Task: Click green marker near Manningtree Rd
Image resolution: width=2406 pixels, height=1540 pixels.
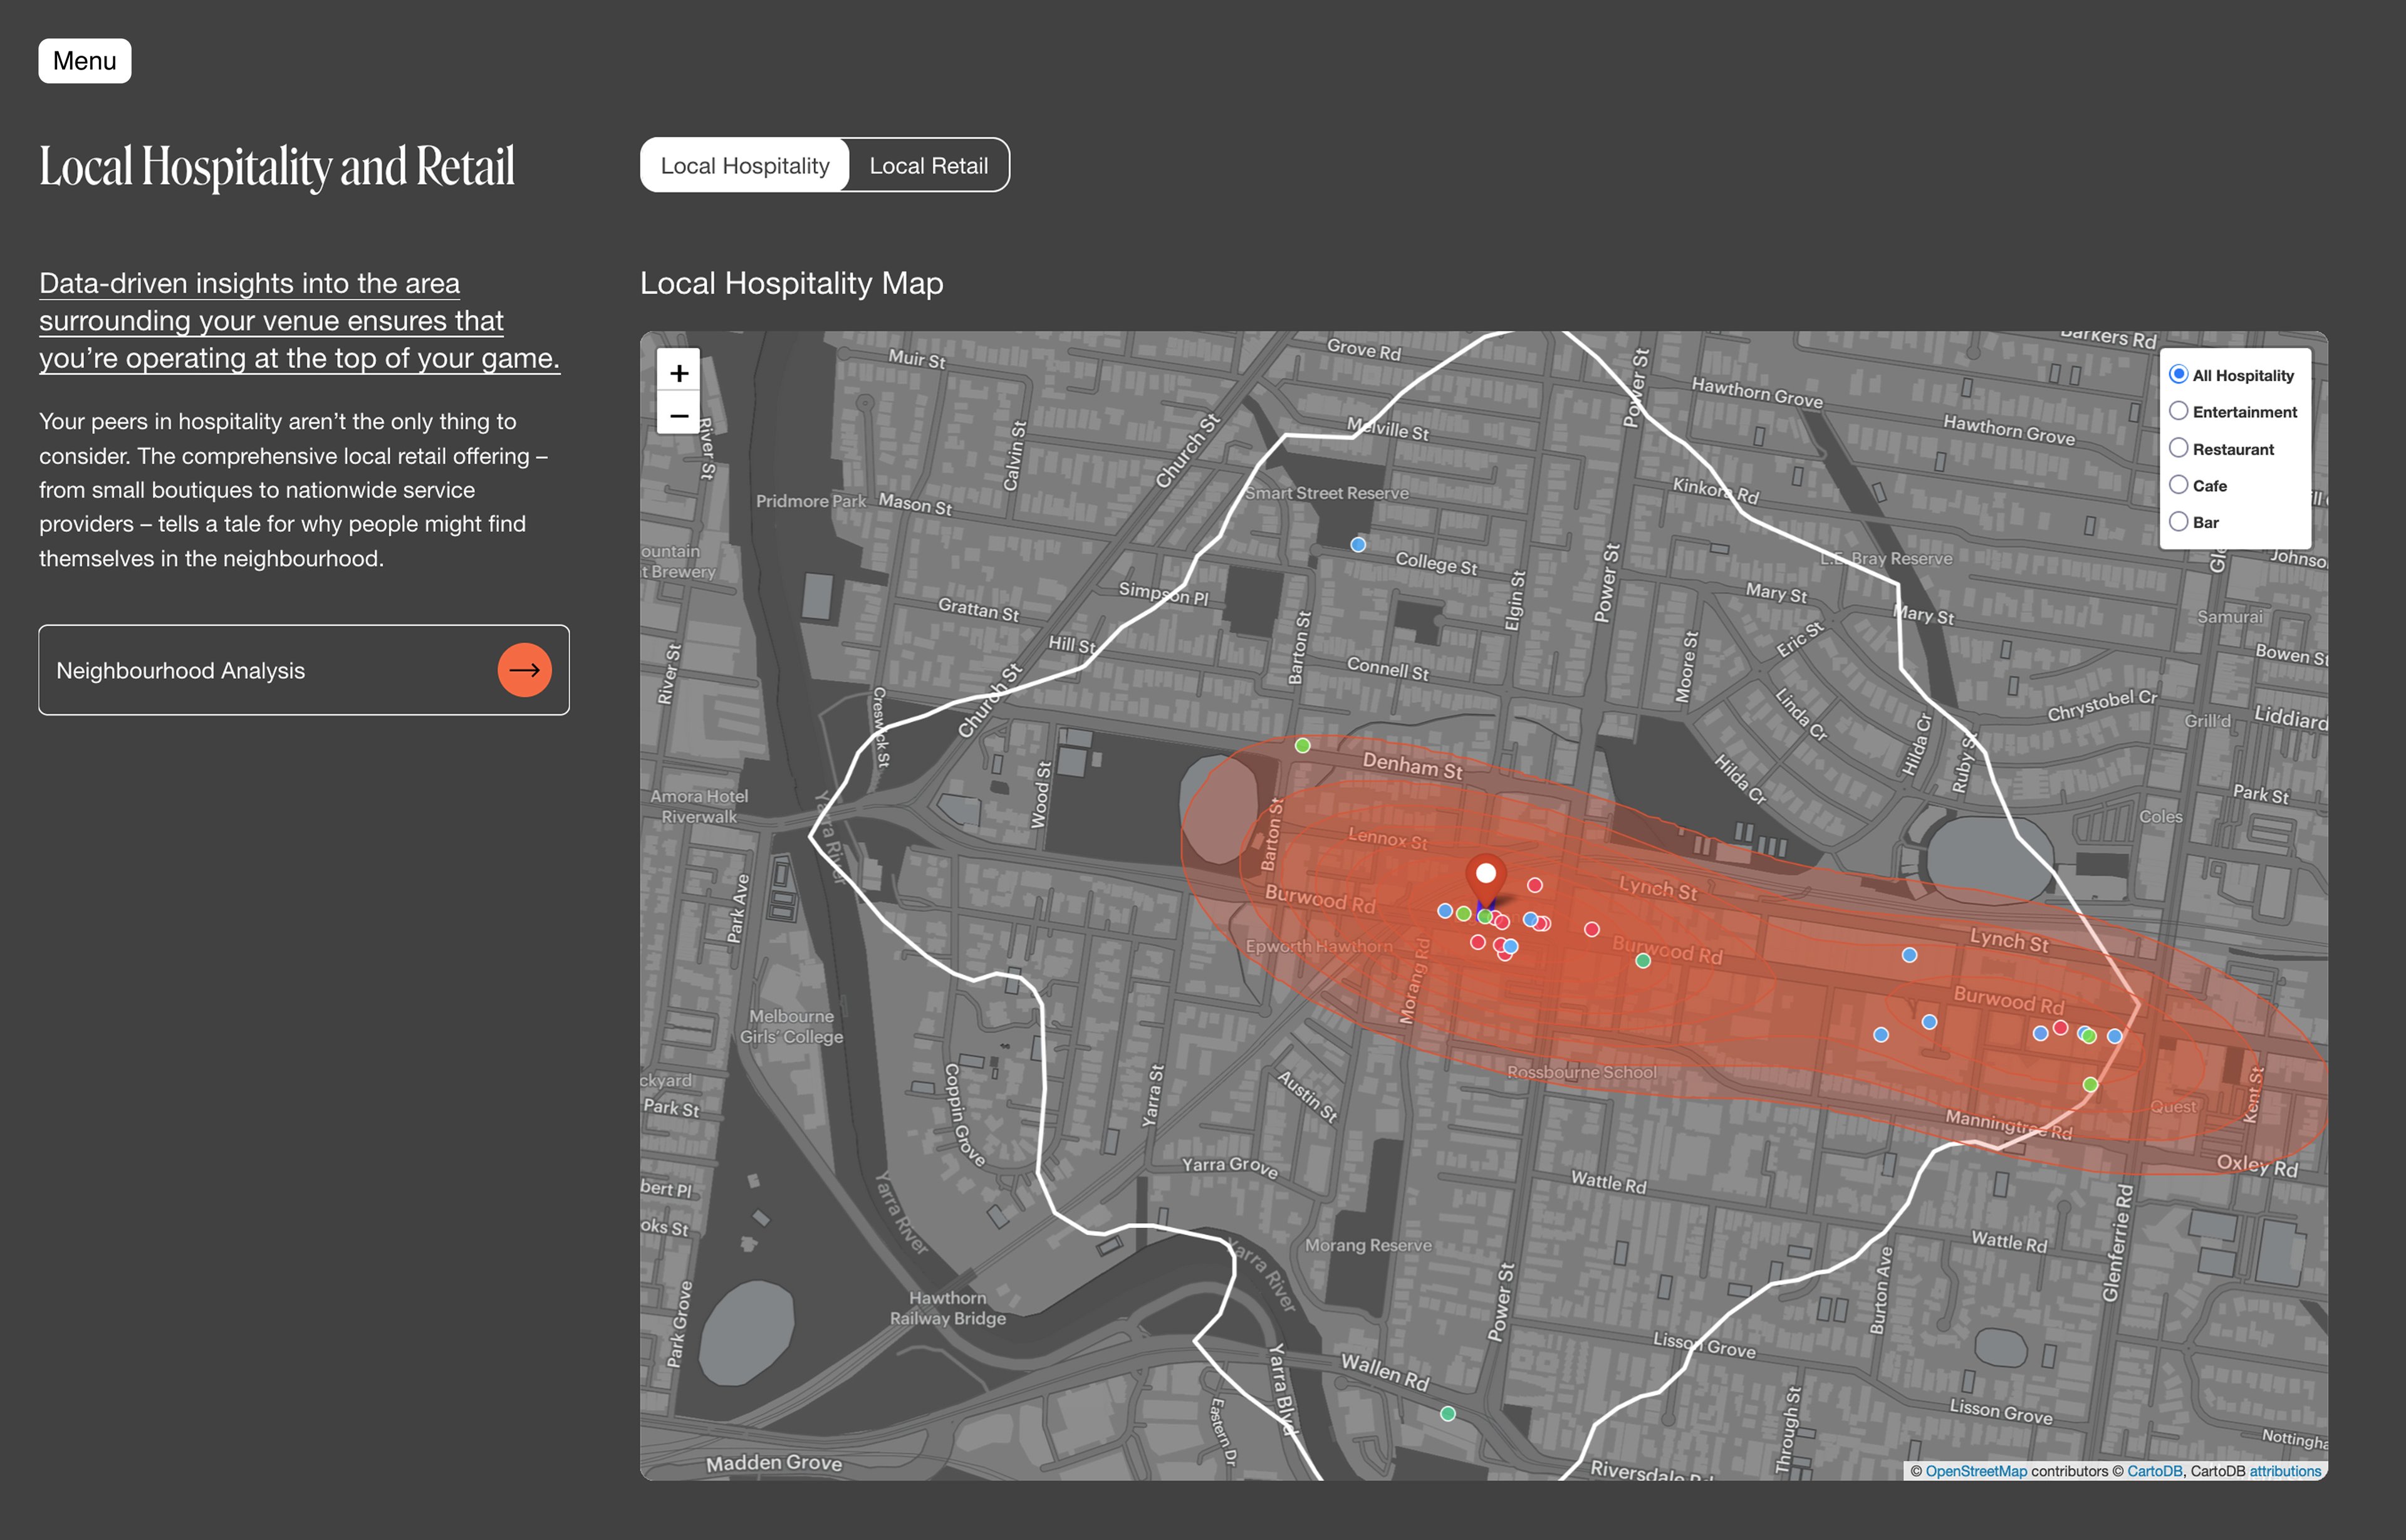Action: [2090, 1085]
